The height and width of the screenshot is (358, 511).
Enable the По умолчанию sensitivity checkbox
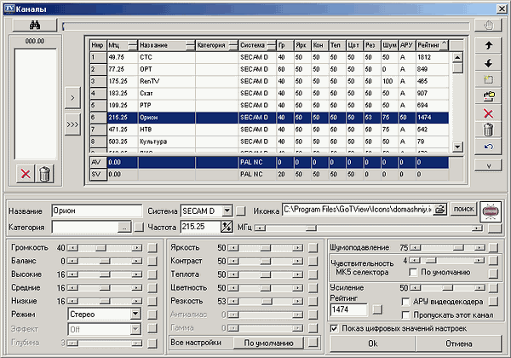[x=414, y=272]
